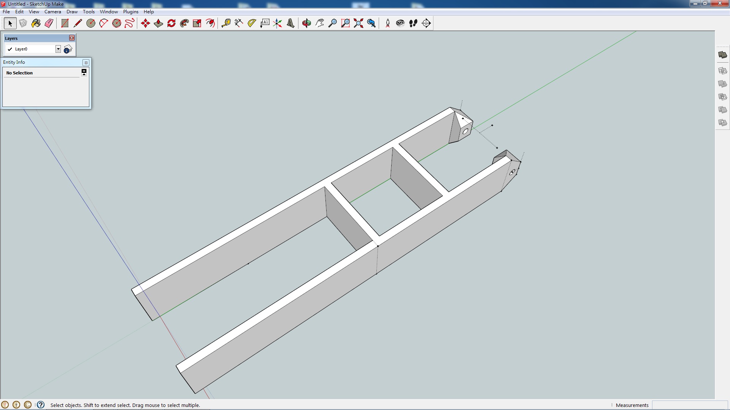
Task: Select the Walk footprints tool
Action: point(413,24)
